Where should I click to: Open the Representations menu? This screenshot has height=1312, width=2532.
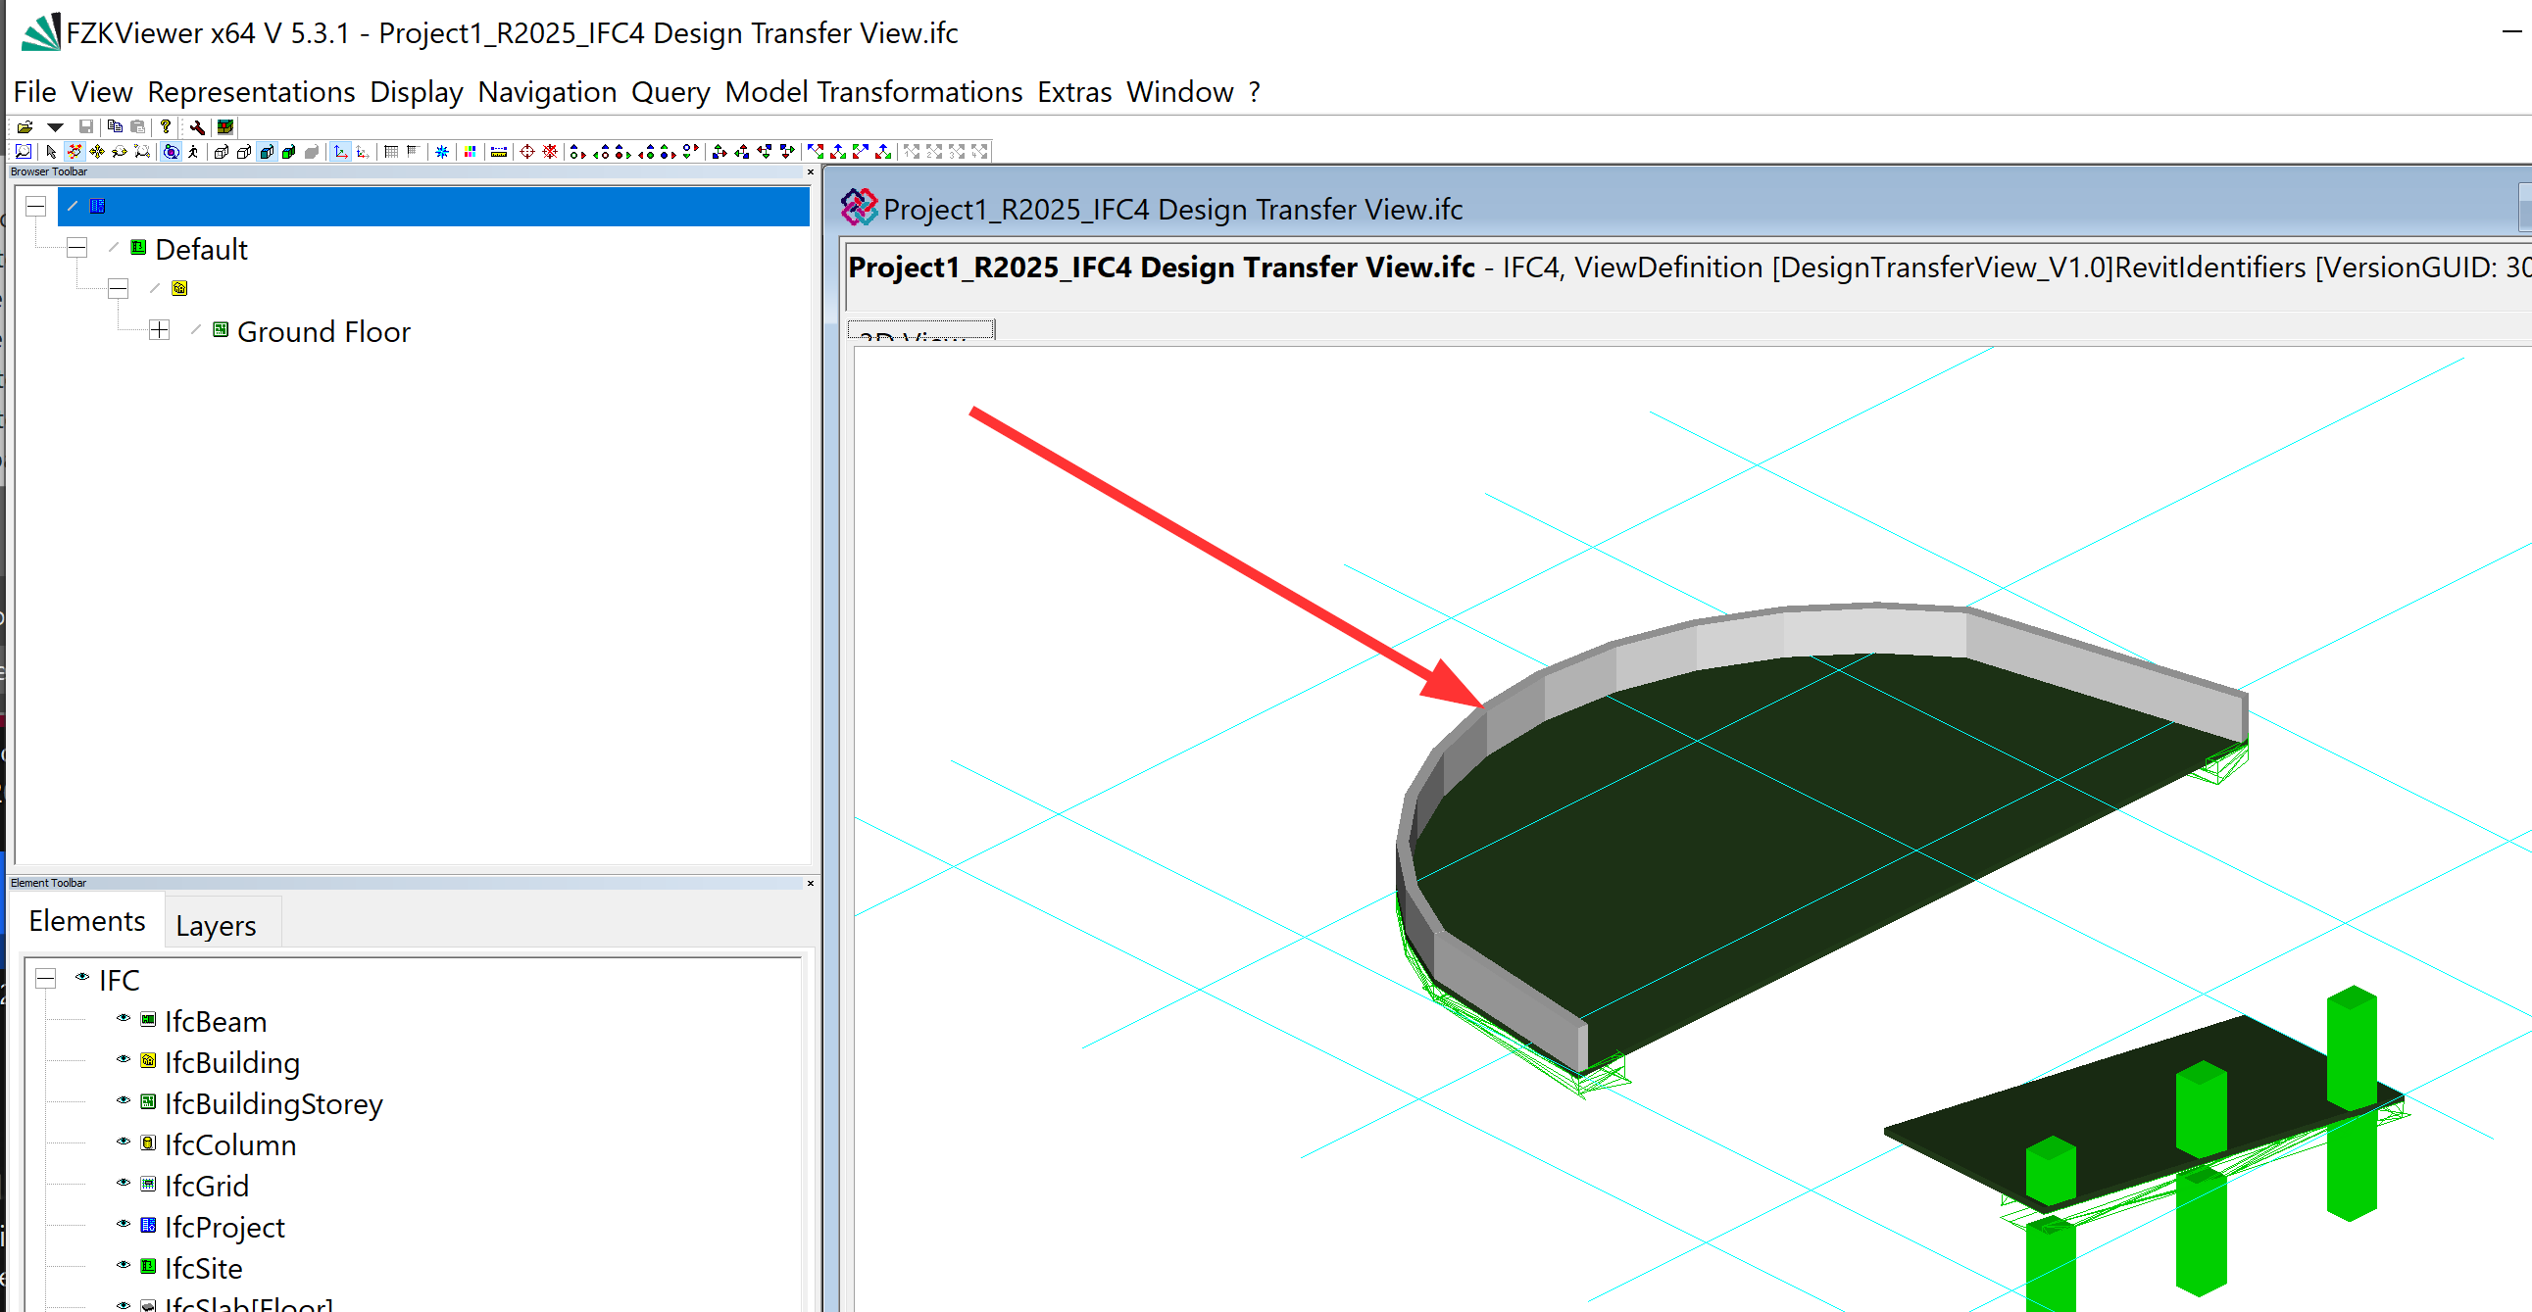tap(251, 92)
